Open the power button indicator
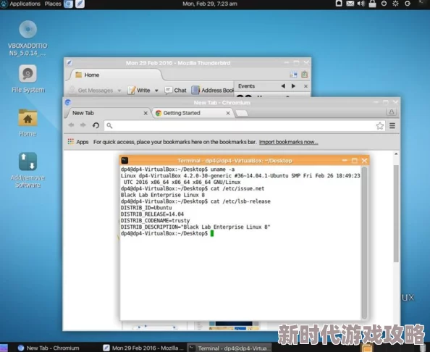Screen dimensions: 430x352 tap(384, 4)
